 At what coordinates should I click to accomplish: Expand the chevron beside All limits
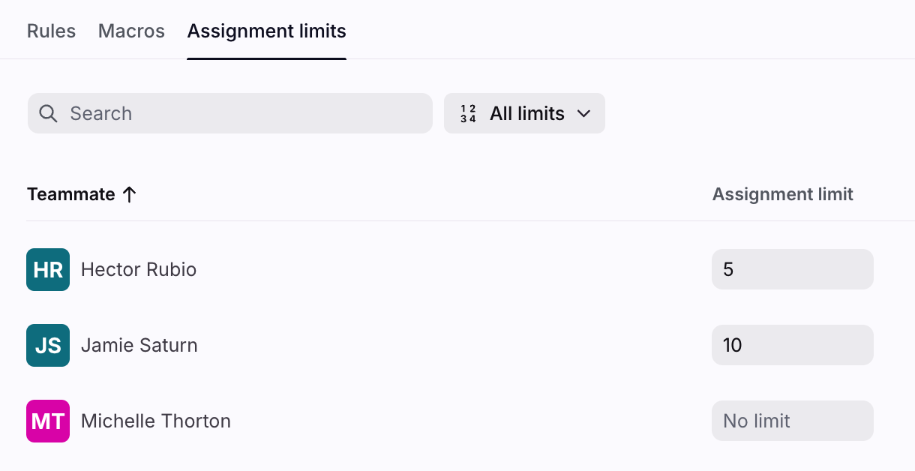tap(583, 114)
